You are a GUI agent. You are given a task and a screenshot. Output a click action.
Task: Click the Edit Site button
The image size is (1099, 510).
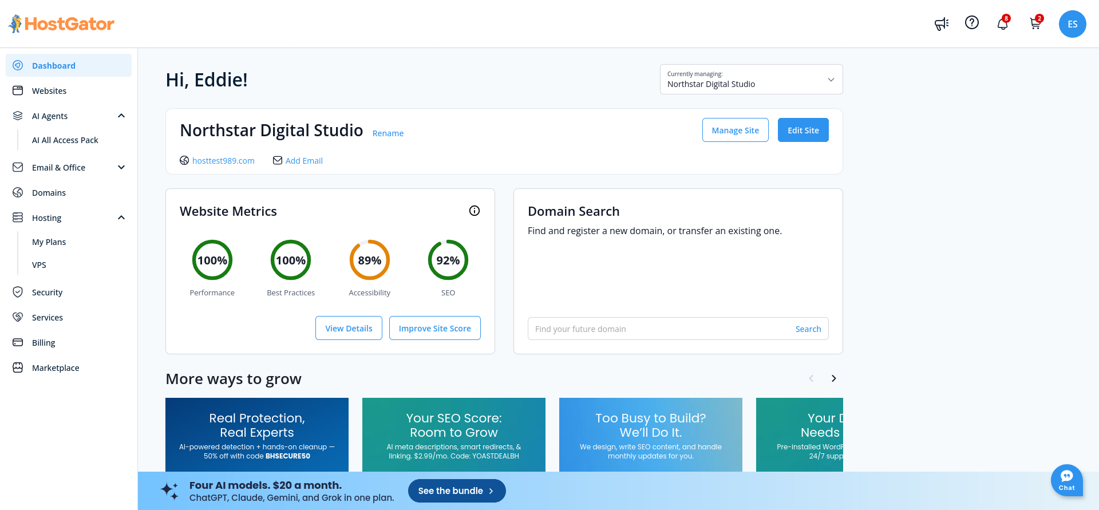click(x=803, y=130)
